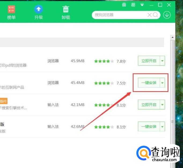Click 一键安装 for the 45.4MB browser

(149, 83)
